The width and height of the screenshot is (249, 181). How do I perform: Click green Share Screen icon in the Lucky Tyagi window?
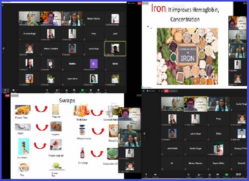(226, 175)
